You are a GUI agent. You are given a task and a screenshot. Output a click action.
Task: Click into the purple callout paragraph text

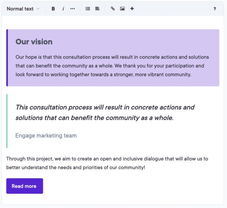click(x=112, y=66)
